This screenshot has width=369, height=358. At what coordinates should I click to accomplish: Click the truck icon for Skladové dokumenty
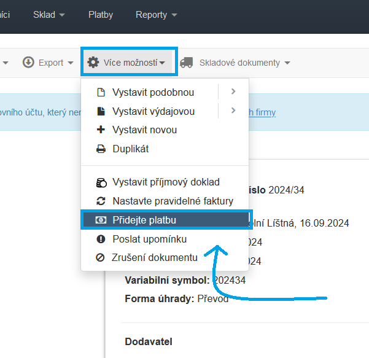pyautogui.click(x=187, y=62)
